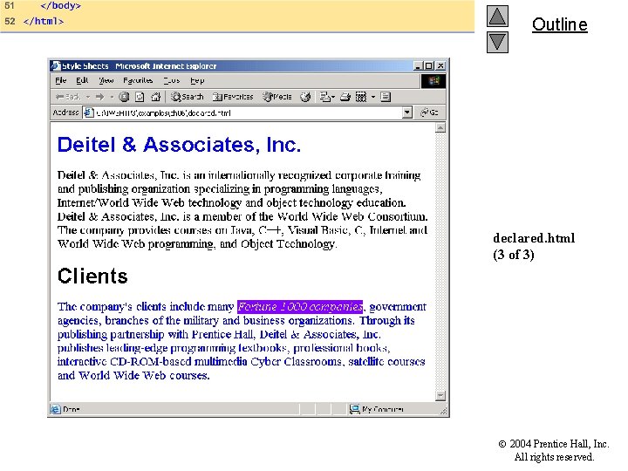Click the History icon in toolbar
Image resolution: width=628 pixels, height=471 pixels.
[305, 97]
